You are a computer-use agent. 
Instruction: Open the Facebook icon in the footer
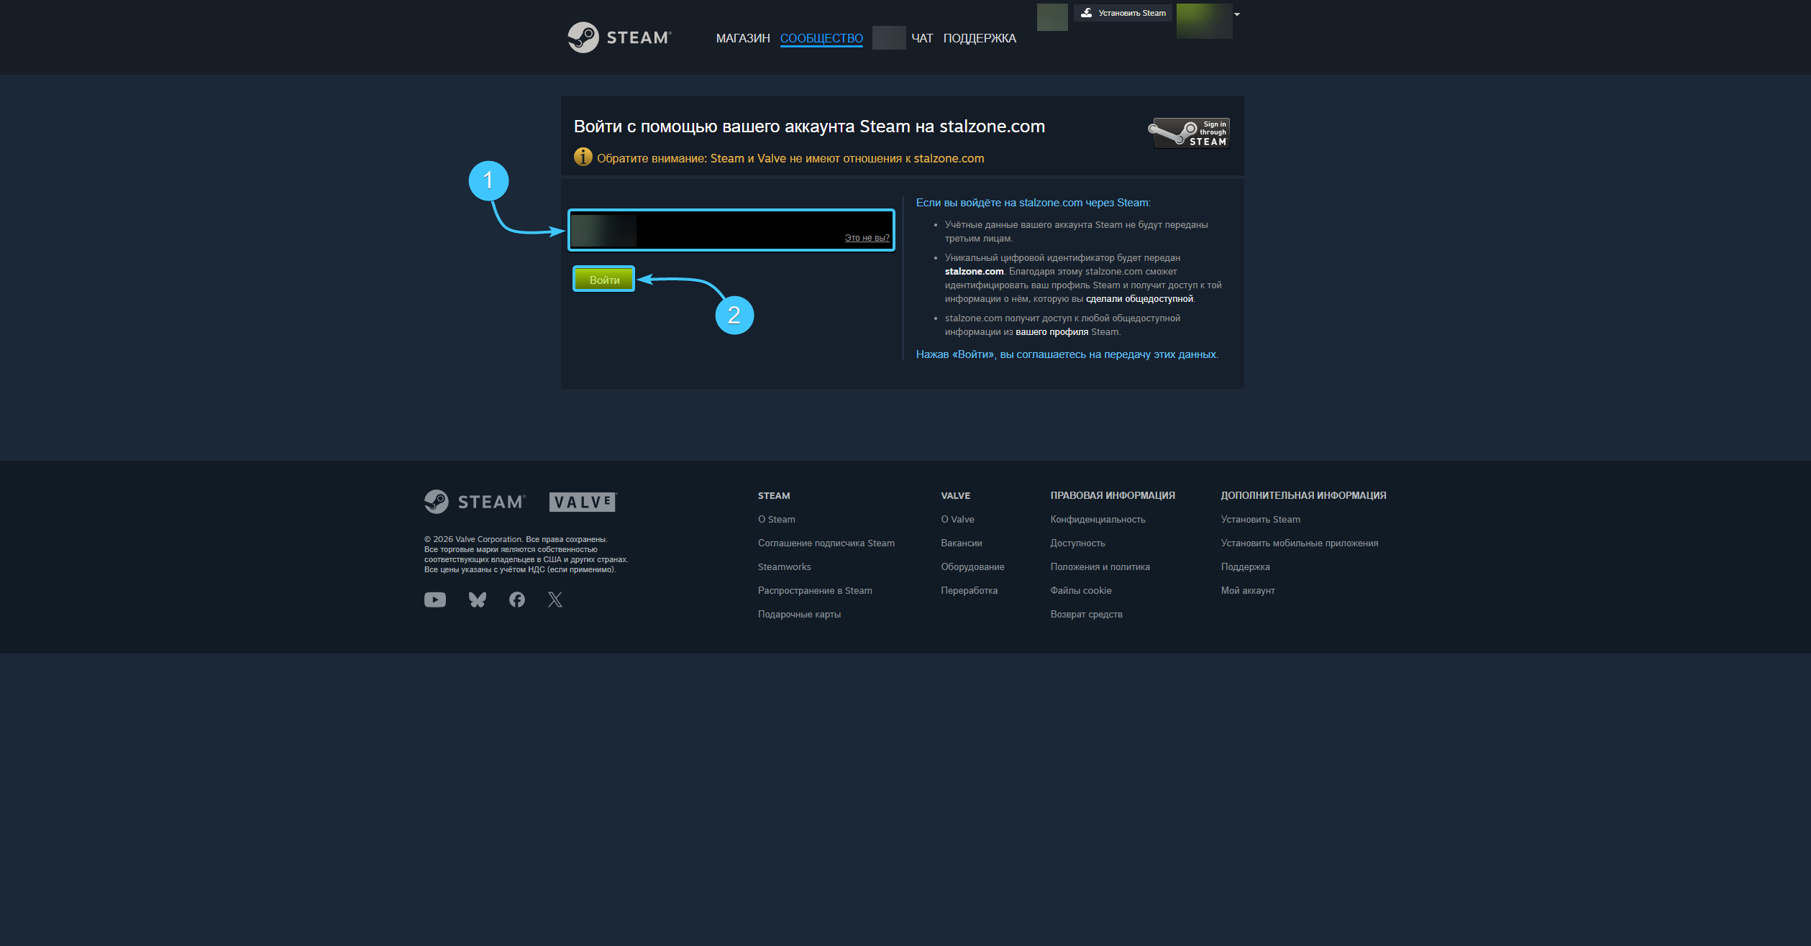click(x=517, y=600)
